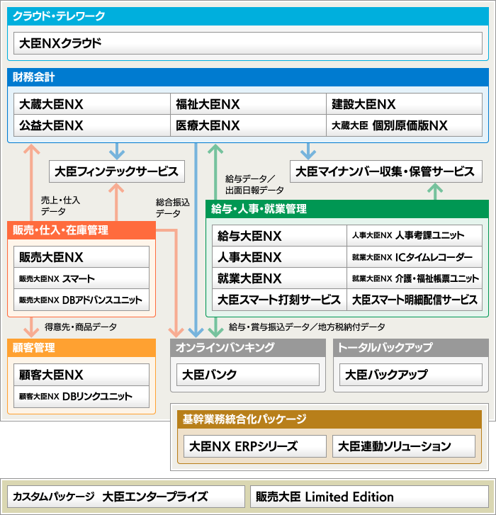Click the 販売・仕入・在庫管理 header
The width and height of the screenshot is (496, 515).
81,230
